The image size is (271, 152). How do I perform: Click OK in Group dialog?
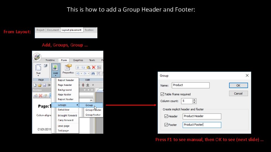(x=238, y=85)
